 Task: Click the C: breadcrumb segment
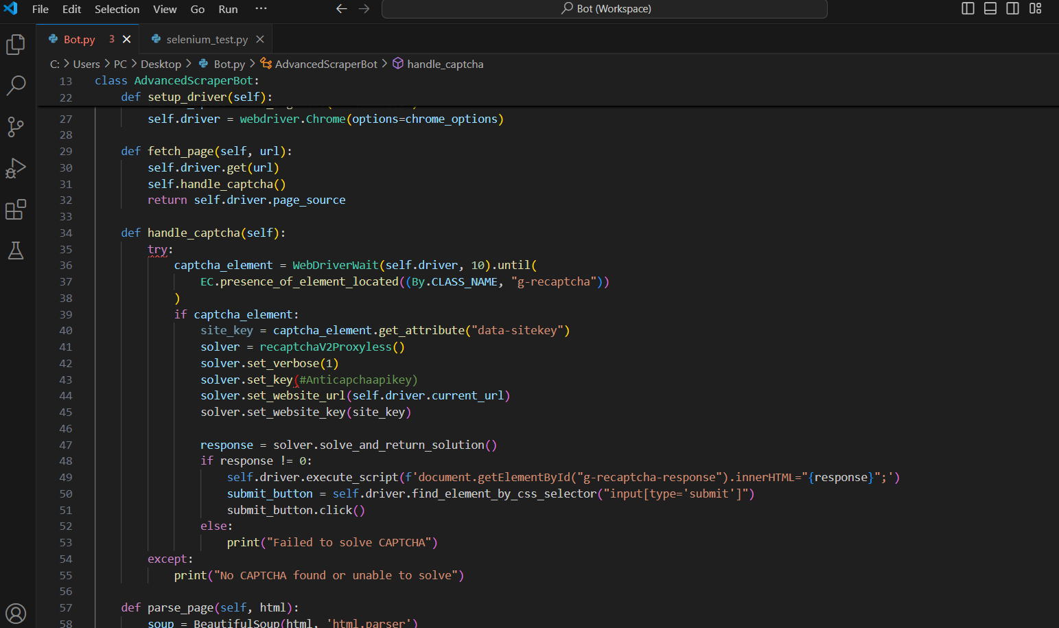(55, 64)
